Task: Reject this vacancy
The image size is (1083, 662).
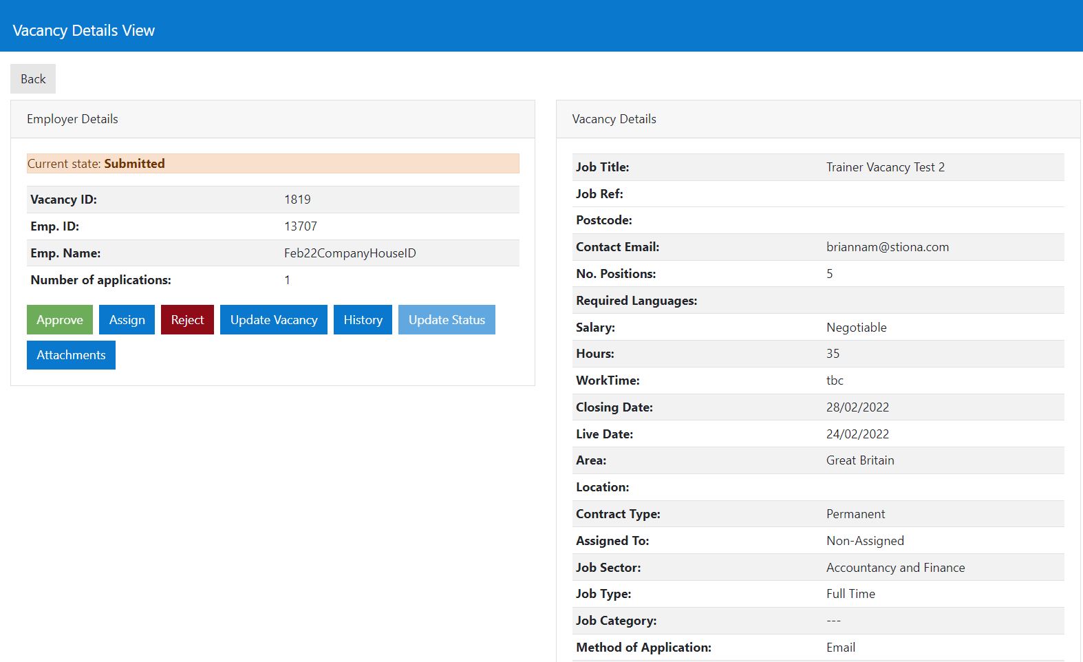Action: tap(187, 320)
